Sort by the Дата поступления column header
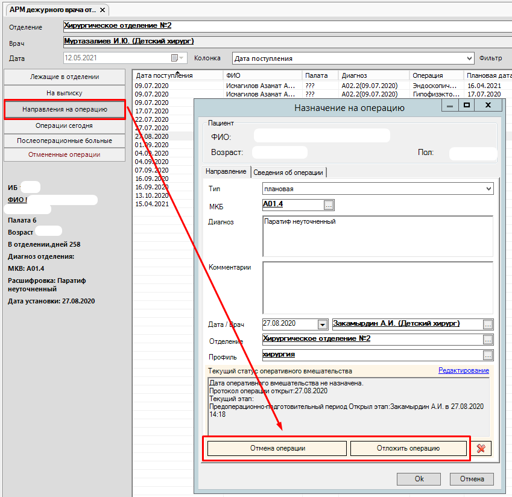The height and width of the screenshot is (497, 512). click(178, 75)
